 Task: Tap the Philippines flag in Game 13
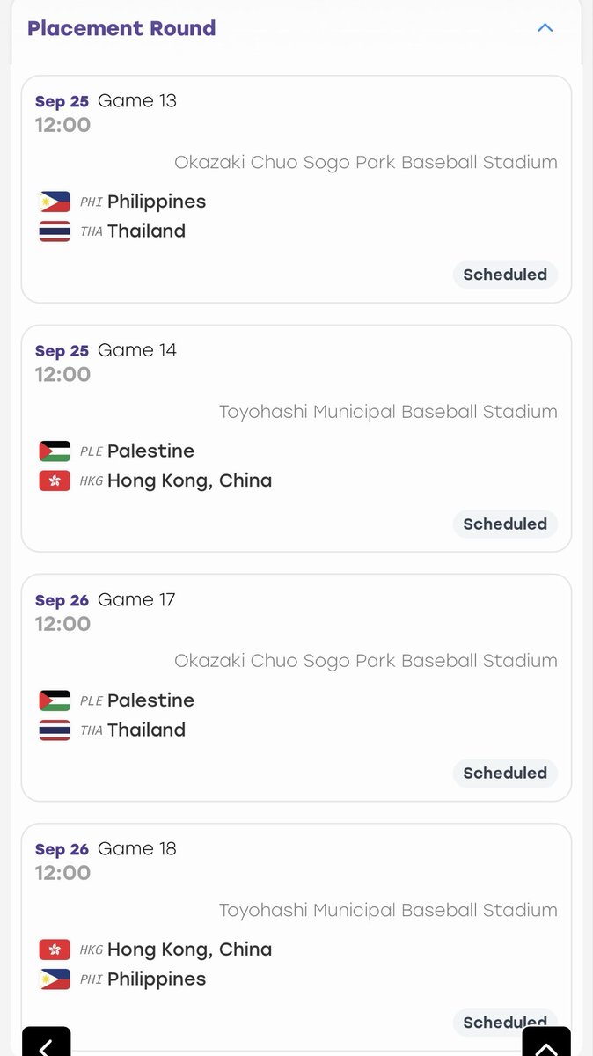pyautogui.click(x=55, y=202)
